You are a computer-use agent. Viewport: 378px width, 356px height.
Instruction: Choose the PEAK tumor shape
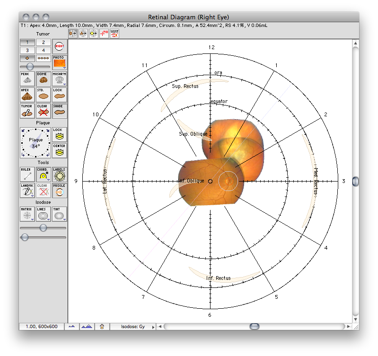coord(27,79)
